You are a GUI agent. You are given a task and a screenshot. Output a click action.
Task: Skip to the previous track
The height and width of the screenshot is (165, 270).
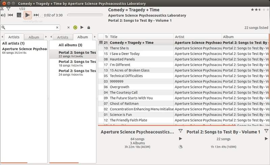(10, 15)
